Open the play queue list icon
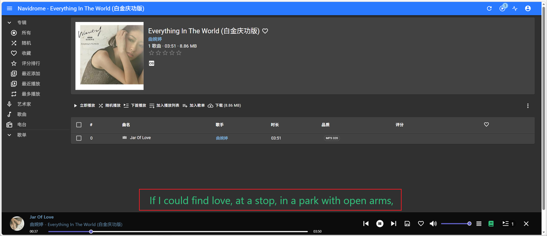Screen dimensions: 547x236 coord(508,224)
